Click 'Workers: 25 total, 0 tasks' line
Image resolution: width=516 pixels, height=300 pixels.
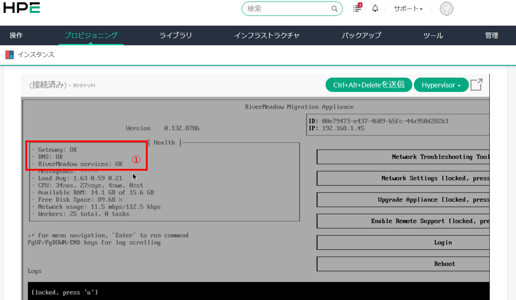coord(84,214)
